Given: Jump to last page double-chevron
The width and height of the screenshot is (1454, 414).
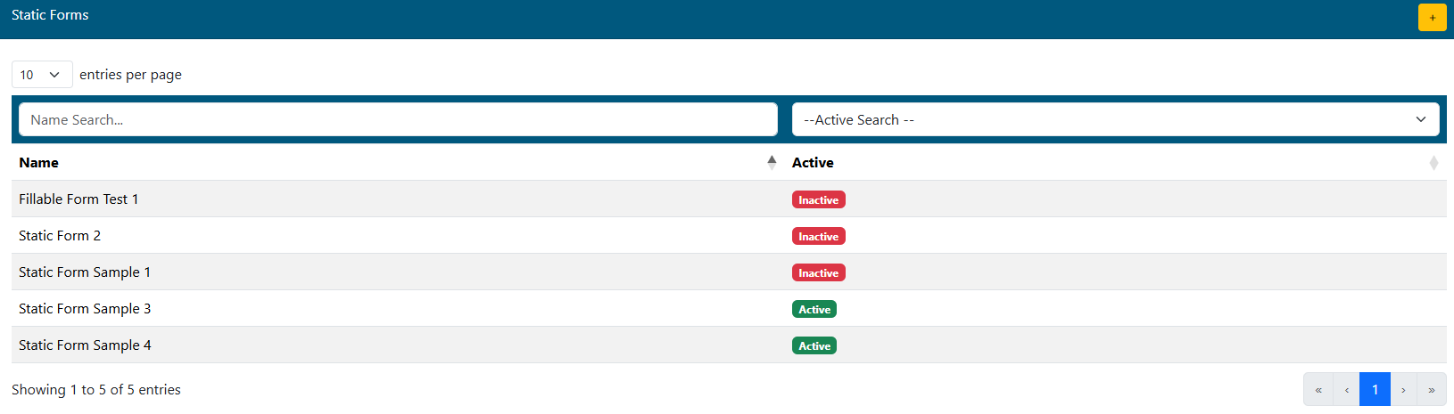Looking at the screenshot, I should (x=1432, y=390).
